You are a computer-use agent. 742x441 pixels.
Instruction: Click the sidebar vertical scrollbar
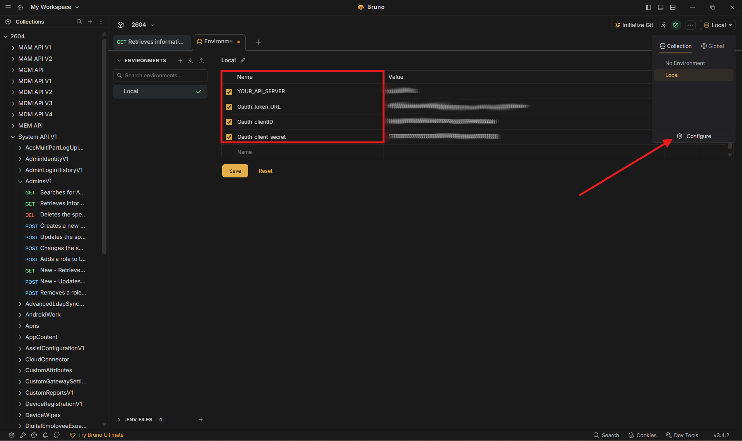[104, 146]
